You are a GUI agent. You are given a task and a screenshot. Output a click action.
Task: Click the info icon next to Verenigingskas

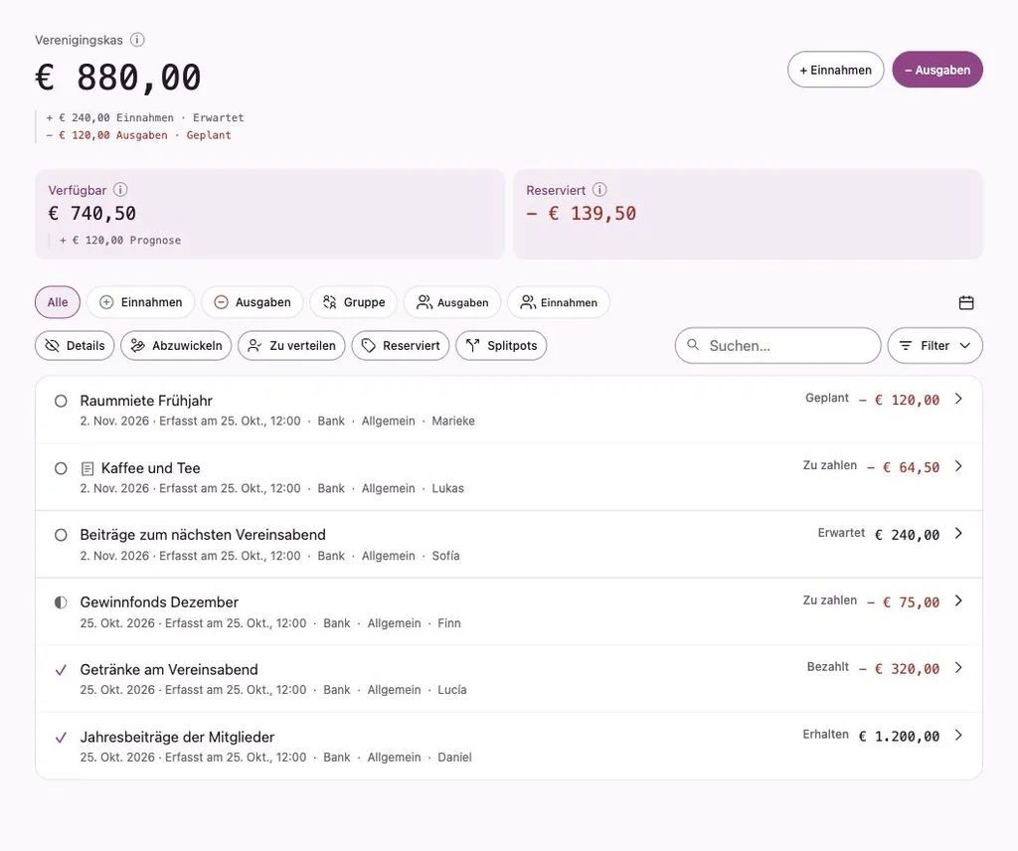pyautogui.click(x=137, y=40)
